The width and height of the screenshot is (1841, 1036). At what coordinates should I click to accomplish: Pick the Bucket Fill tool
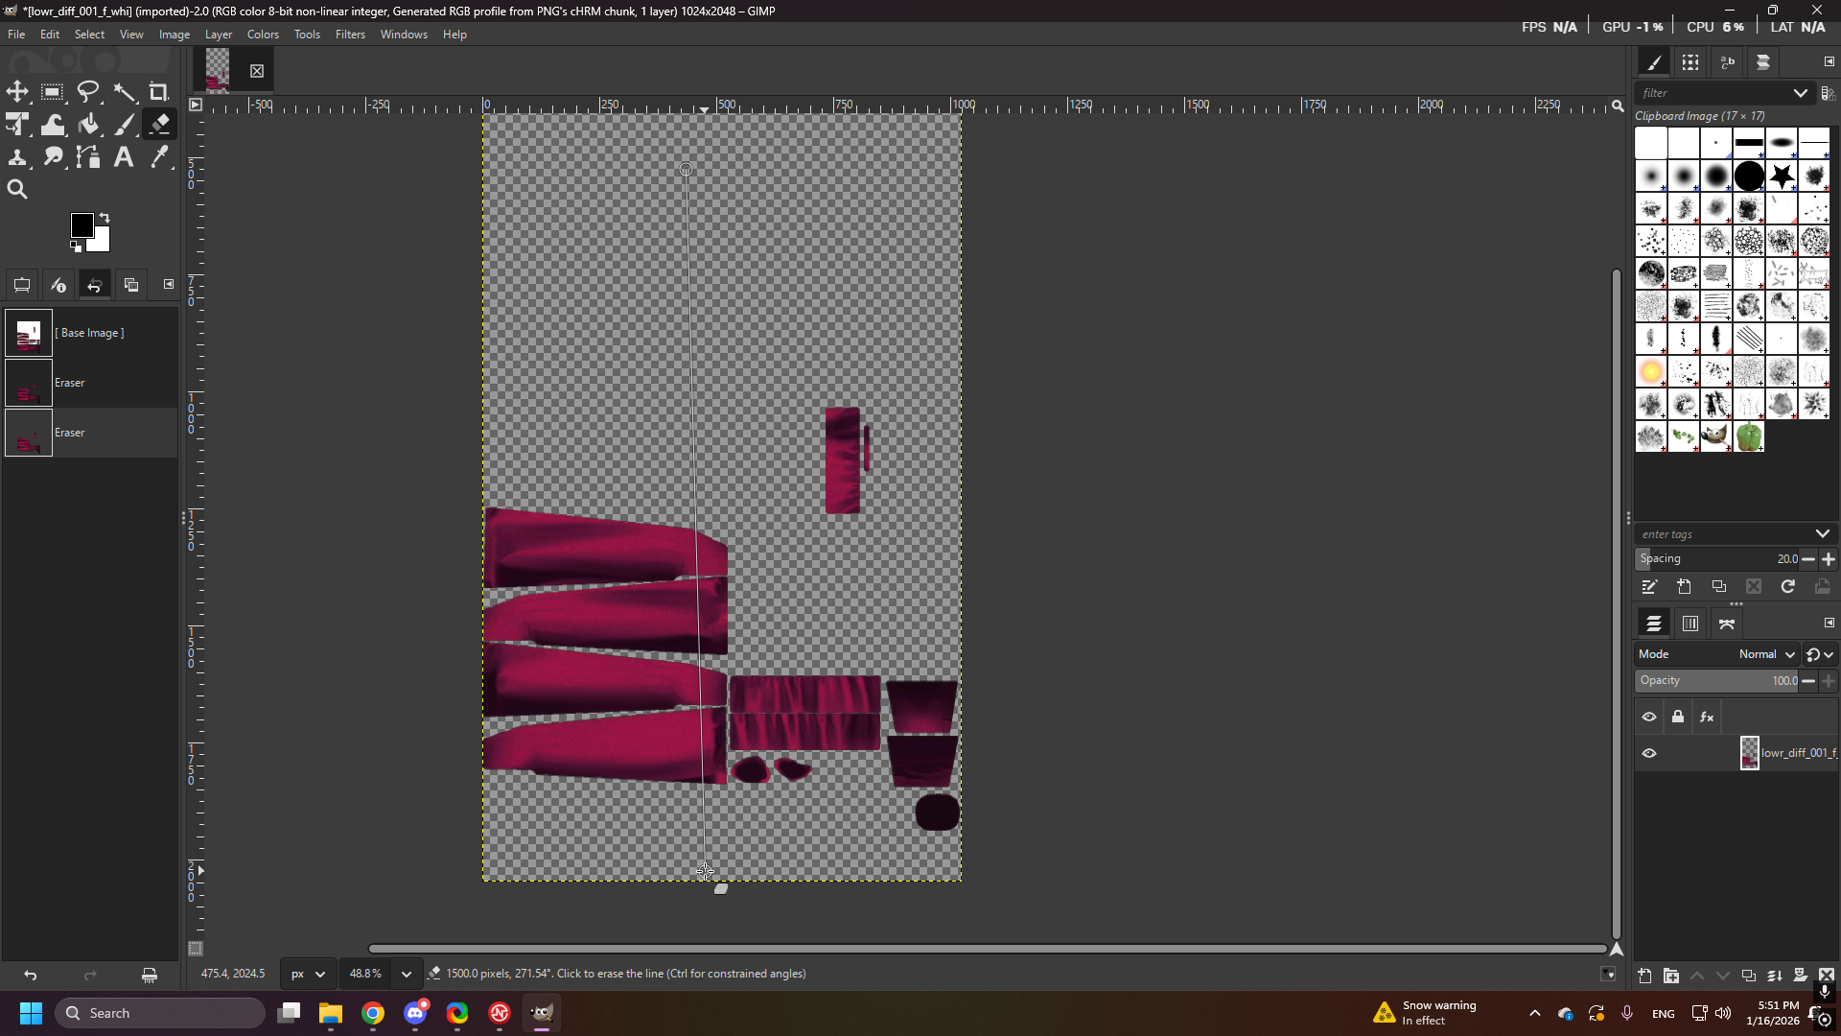[x=89, y=125]
